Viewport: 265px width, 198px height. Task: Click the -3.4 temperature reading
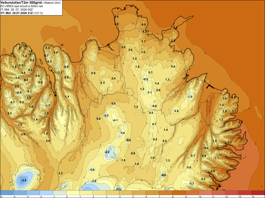point(128,140)
